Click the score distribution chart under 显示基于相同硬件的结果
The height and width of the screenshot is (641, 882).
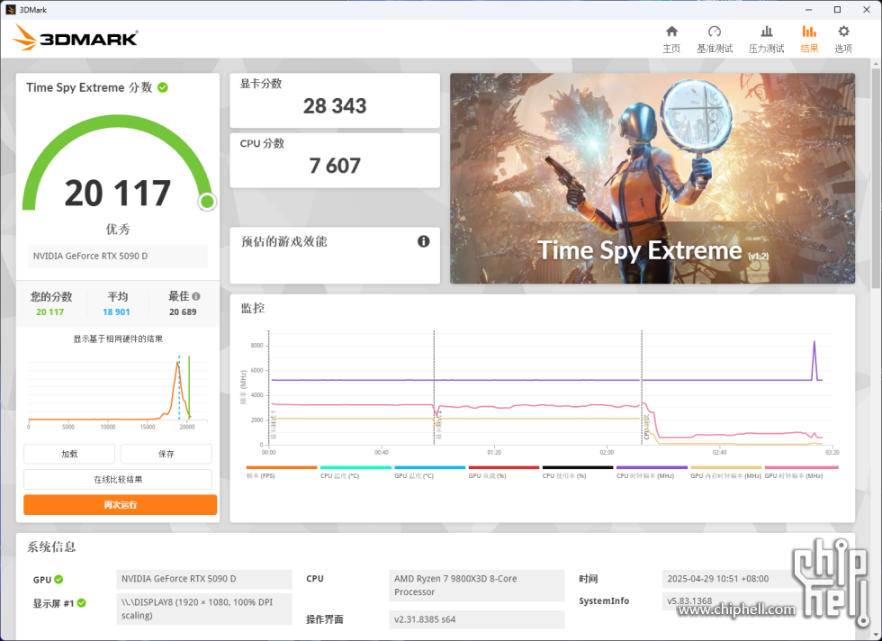pos(118,392)
